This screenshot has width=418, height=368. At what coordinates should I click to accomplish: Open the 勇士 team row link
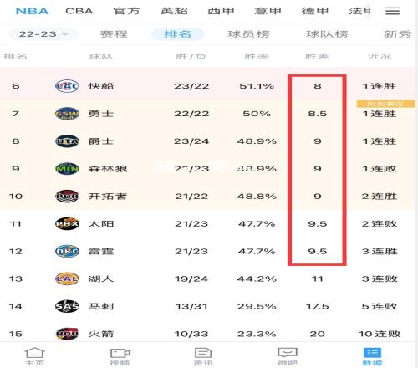pos(207,114)
